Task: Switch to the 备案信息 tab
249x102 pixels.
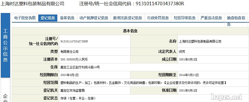Action: coord(67,18)
